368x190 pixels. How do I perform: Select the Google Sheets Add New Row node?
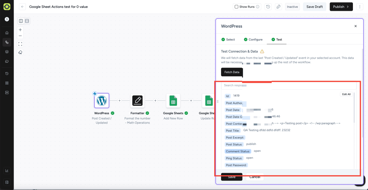click(x=173, y=101)
